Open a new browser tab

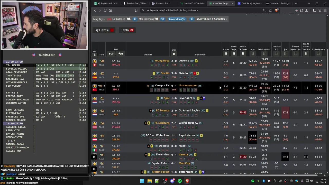[296, 3]
